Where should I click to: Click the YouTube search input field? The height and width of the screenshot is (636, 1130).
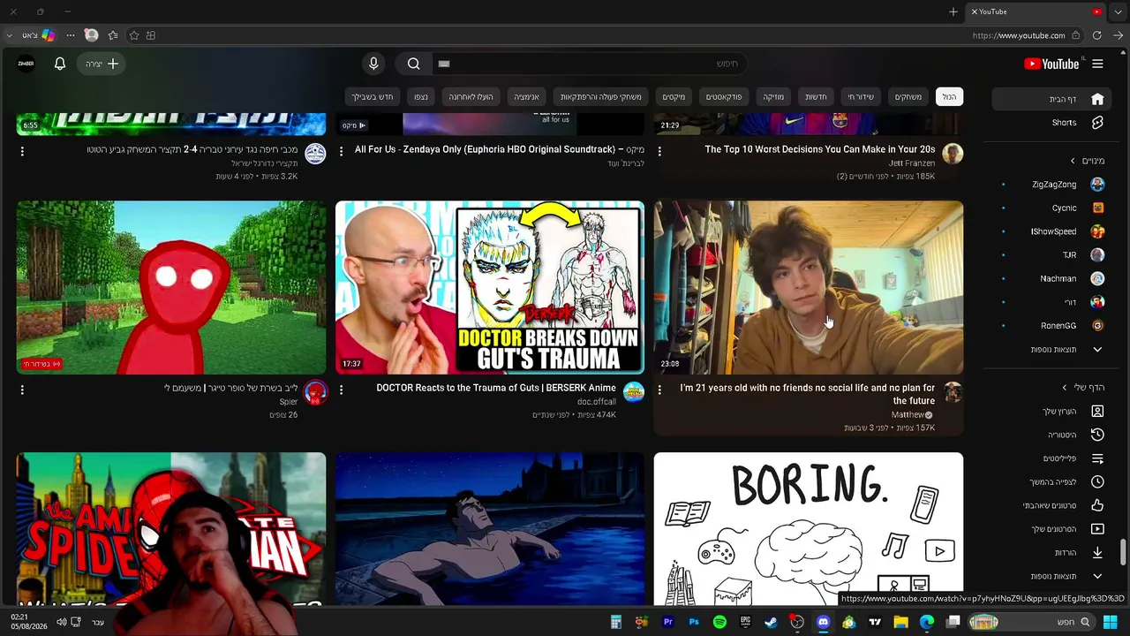(x=589, y=64)
